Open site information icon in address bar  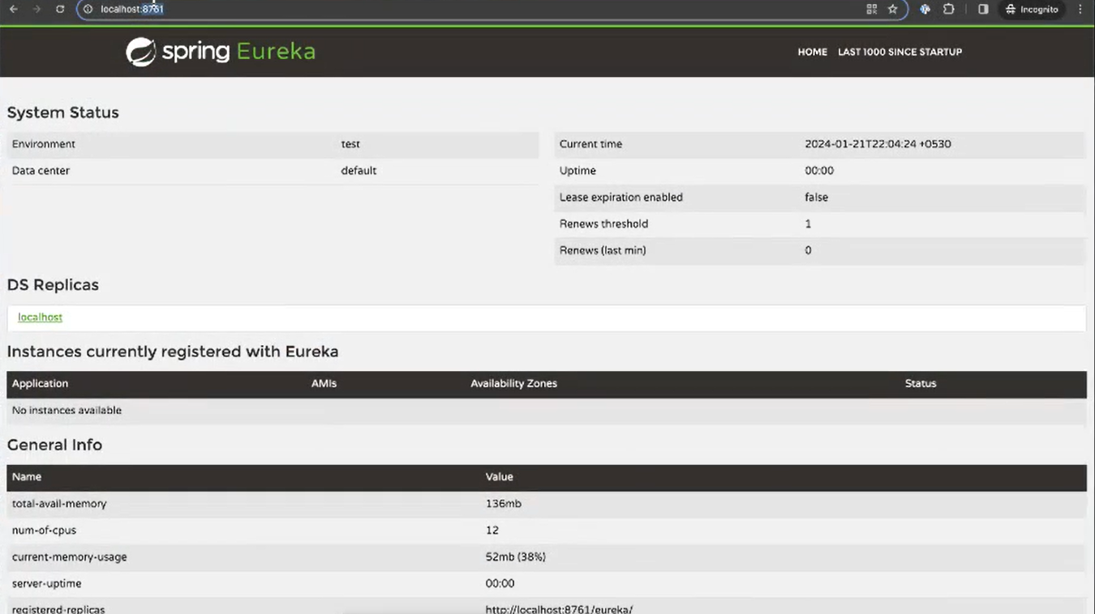pyautogui.click(x=88, y=9)
